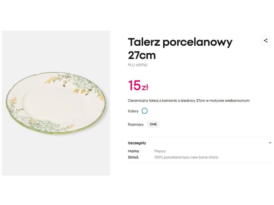Click the number 15 in the price
This screenshot has height=205, width=274.
[134, 86]
